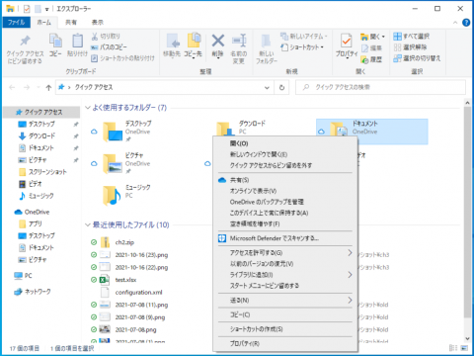Click 選択解除 in the ribbon
The width and height of the screenshot is (474, 356).
click(410, 47)
